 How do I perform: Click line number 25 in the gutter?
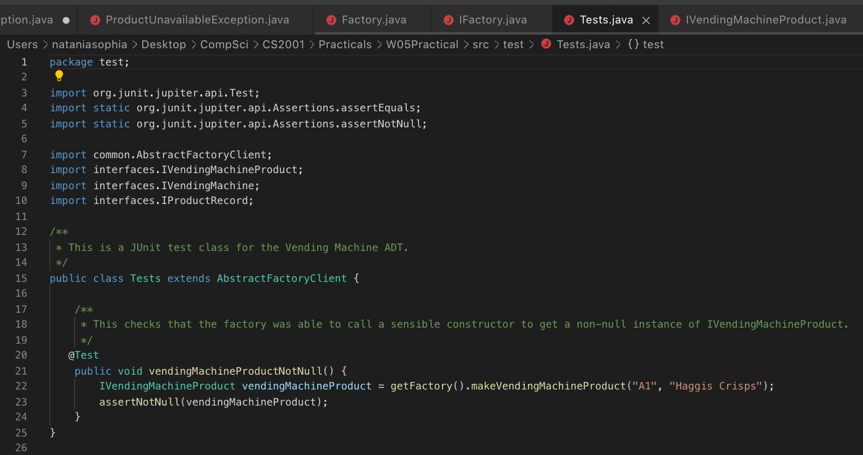tap(21, 433)
